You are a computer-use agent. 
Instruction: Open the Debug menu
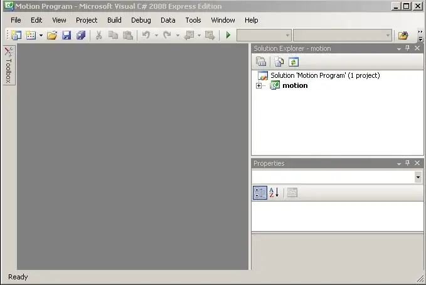pyautogui.click(x=141, y=20)
